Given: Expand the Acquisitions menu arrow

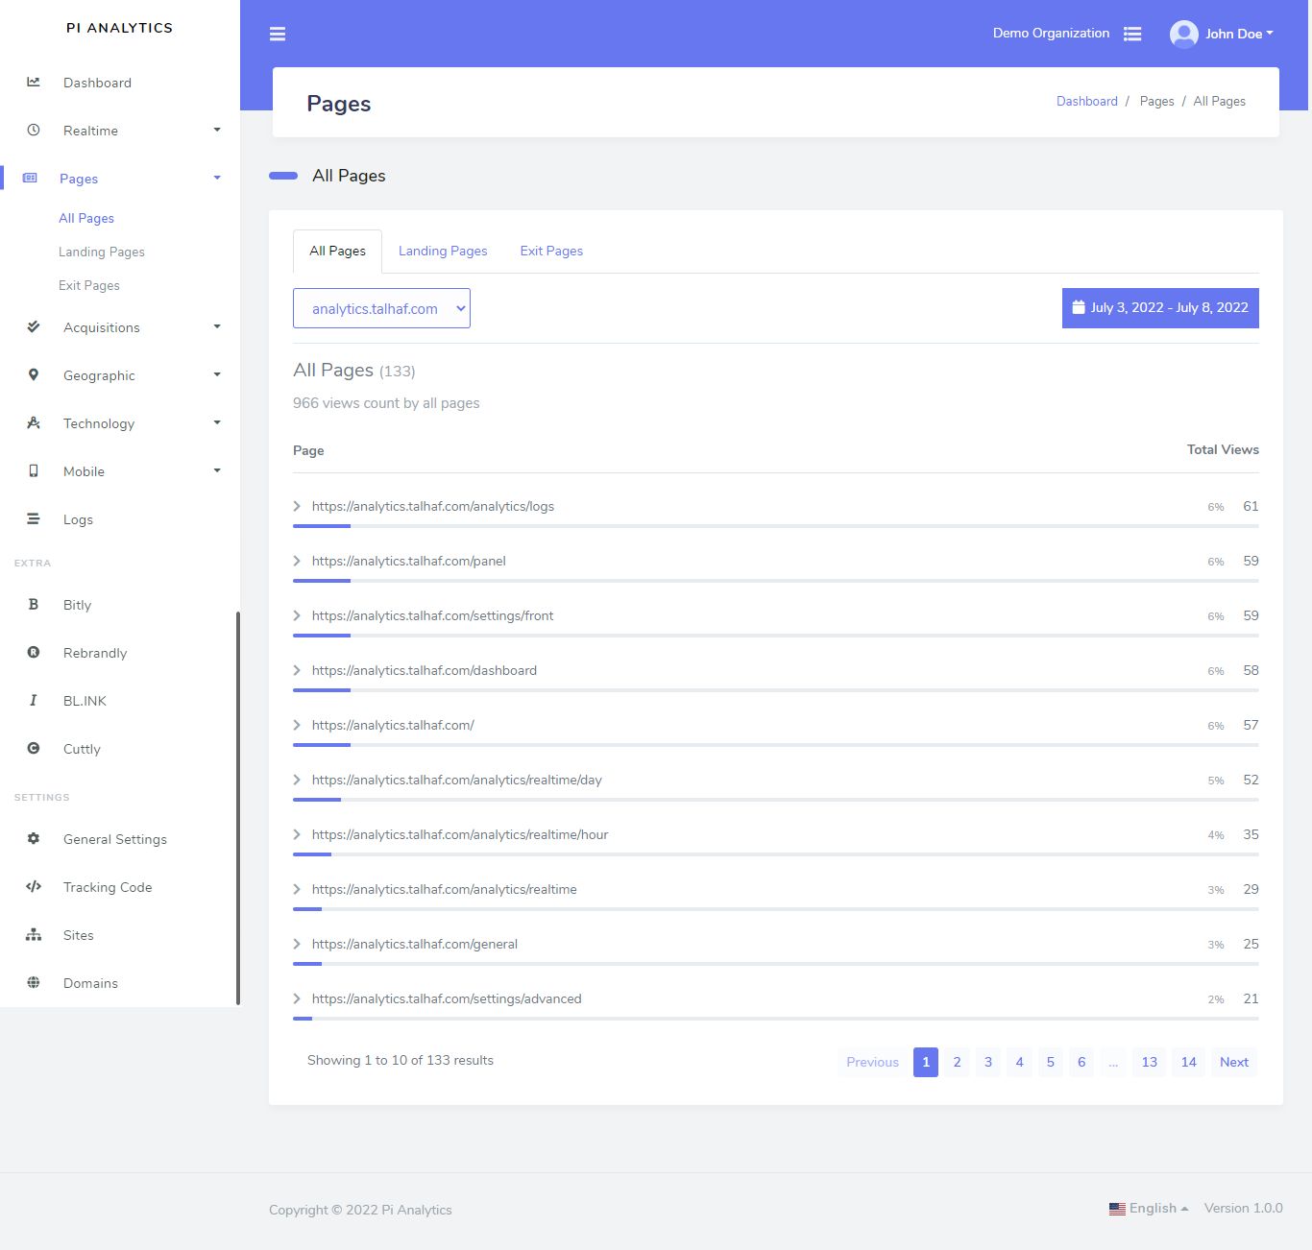Looking at the screenshot, I should [x=217, y=326].
